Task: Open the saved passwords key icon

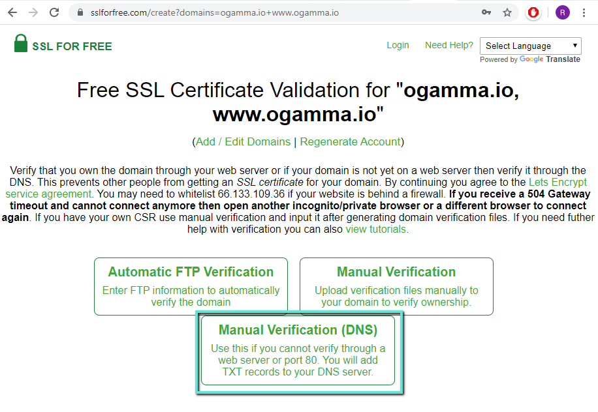Action: (x=486, y=12)
